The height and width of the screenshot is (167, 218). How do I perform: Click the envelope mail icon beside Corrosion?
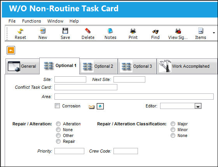91,107
